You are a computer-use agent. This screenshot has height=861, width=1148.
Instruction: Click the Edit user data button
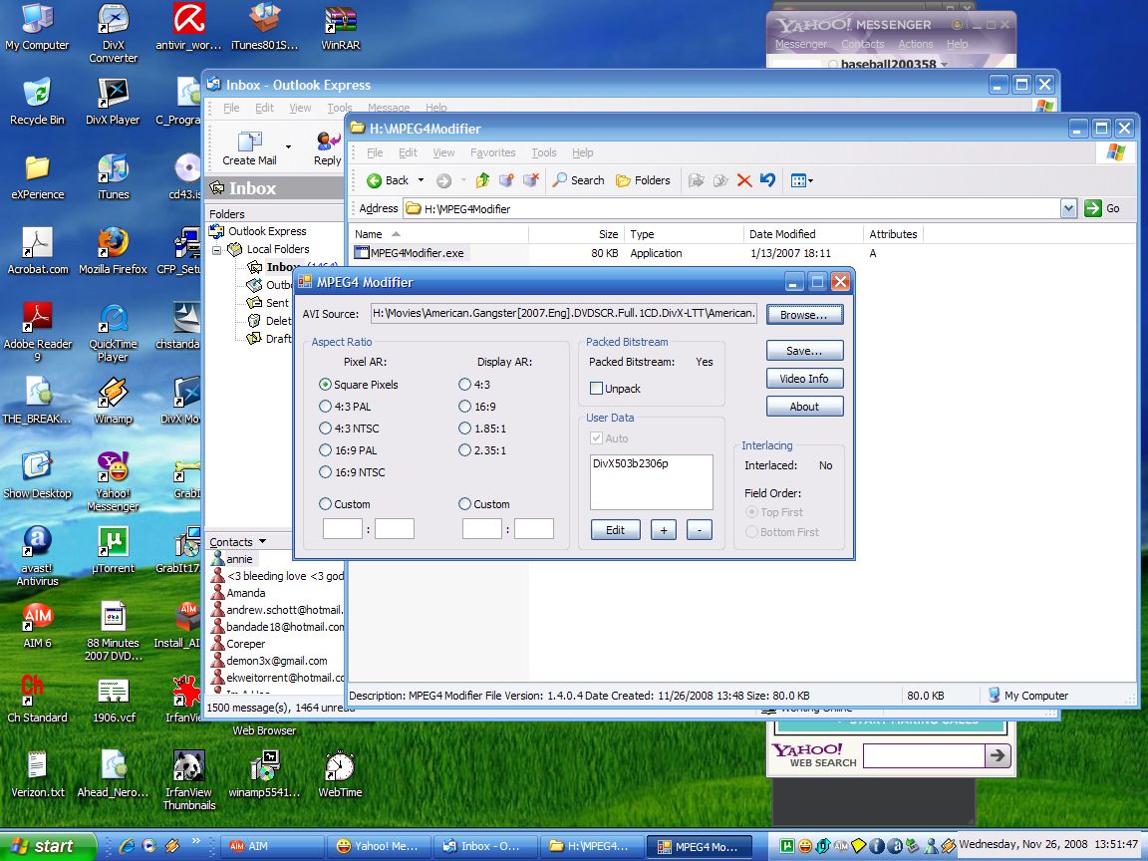(x=616, y=530)
